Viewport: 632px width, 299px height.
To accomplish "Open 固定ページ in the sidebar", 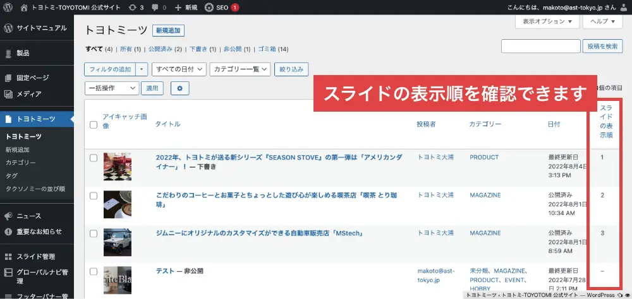I will pyautogui.click(x=37, y=78).
